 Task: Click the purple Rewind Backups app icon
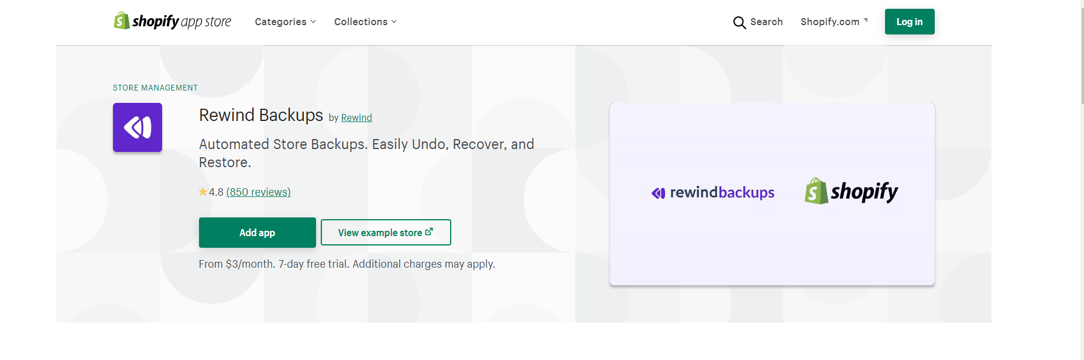coord(138,127)
